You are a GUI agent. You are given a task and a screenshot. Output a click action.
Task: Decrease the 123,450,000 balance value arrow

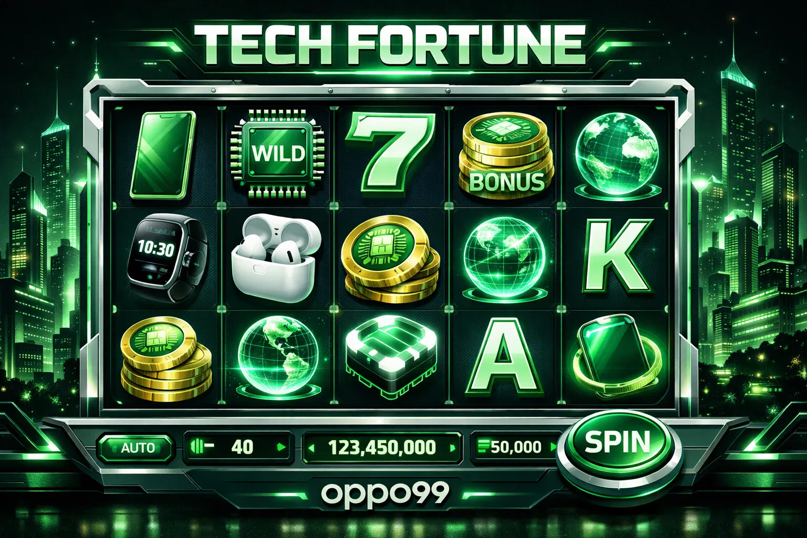pos(311,448)
